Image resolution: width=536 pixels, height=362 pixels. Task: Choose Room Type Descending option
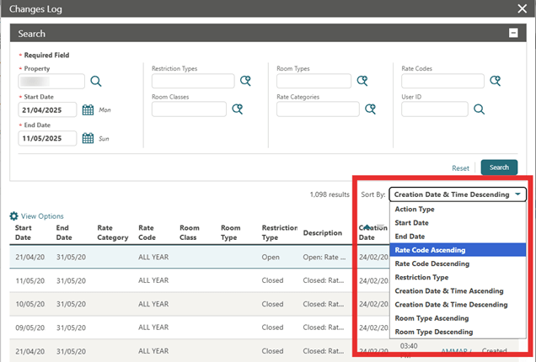point(458,332)
